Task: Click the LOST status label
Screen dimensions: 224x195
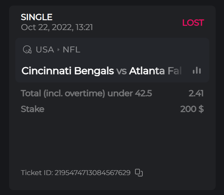Action: click(193, 23)
